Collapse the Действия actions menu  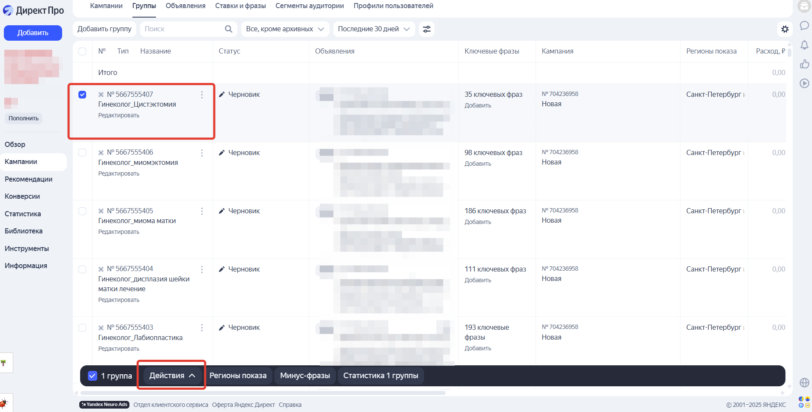click(x=171, y=375)
